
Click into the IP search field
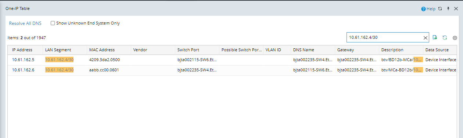[x=384, y=37]
